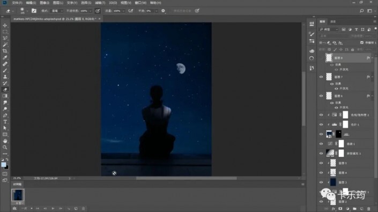The height and width of the screenshot is (212, 378).
Task: Hide the Levels 色阶 1 layer
Action: [x=321, y=125]
